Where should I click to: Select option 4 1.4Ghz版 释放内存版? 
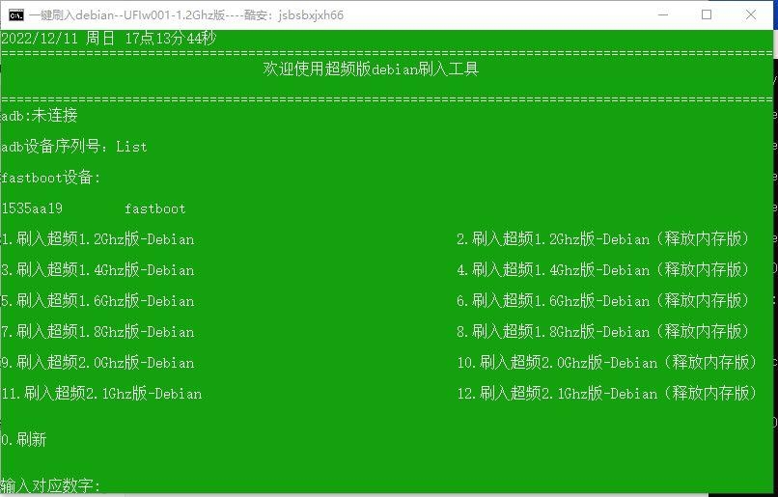click(603, 270)
